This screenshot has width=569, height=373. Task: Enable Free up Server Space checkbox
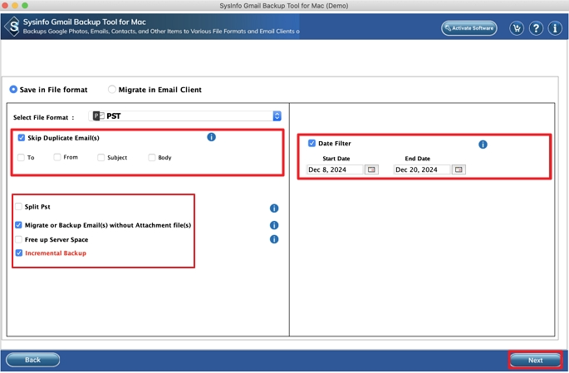coord(18,239)
